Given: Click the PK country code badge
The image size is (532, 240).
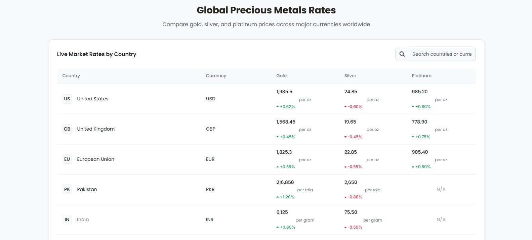Looking at the screenshot, I should 67,189.
